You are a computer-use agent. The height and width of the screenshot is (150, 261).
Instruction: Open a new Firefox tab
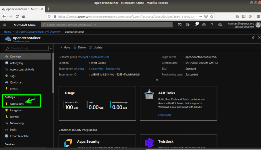point(49,9)
